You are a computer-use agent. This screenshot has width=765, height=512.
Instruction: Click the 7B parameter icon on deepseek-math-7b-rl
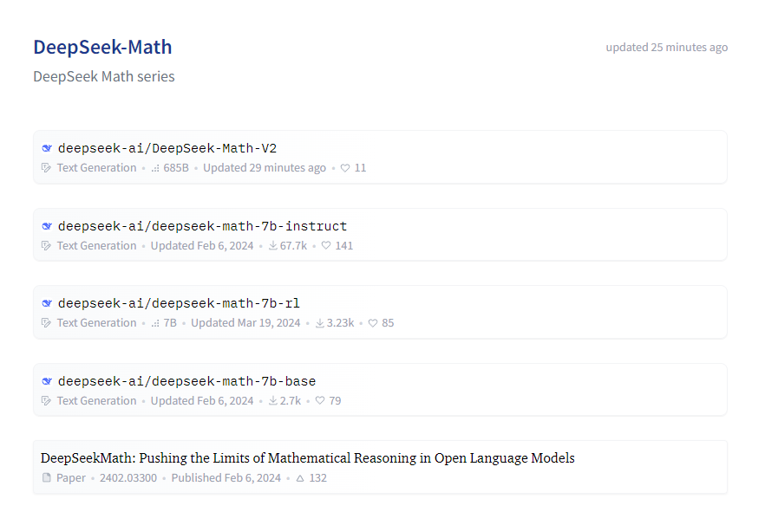[154, 322]
